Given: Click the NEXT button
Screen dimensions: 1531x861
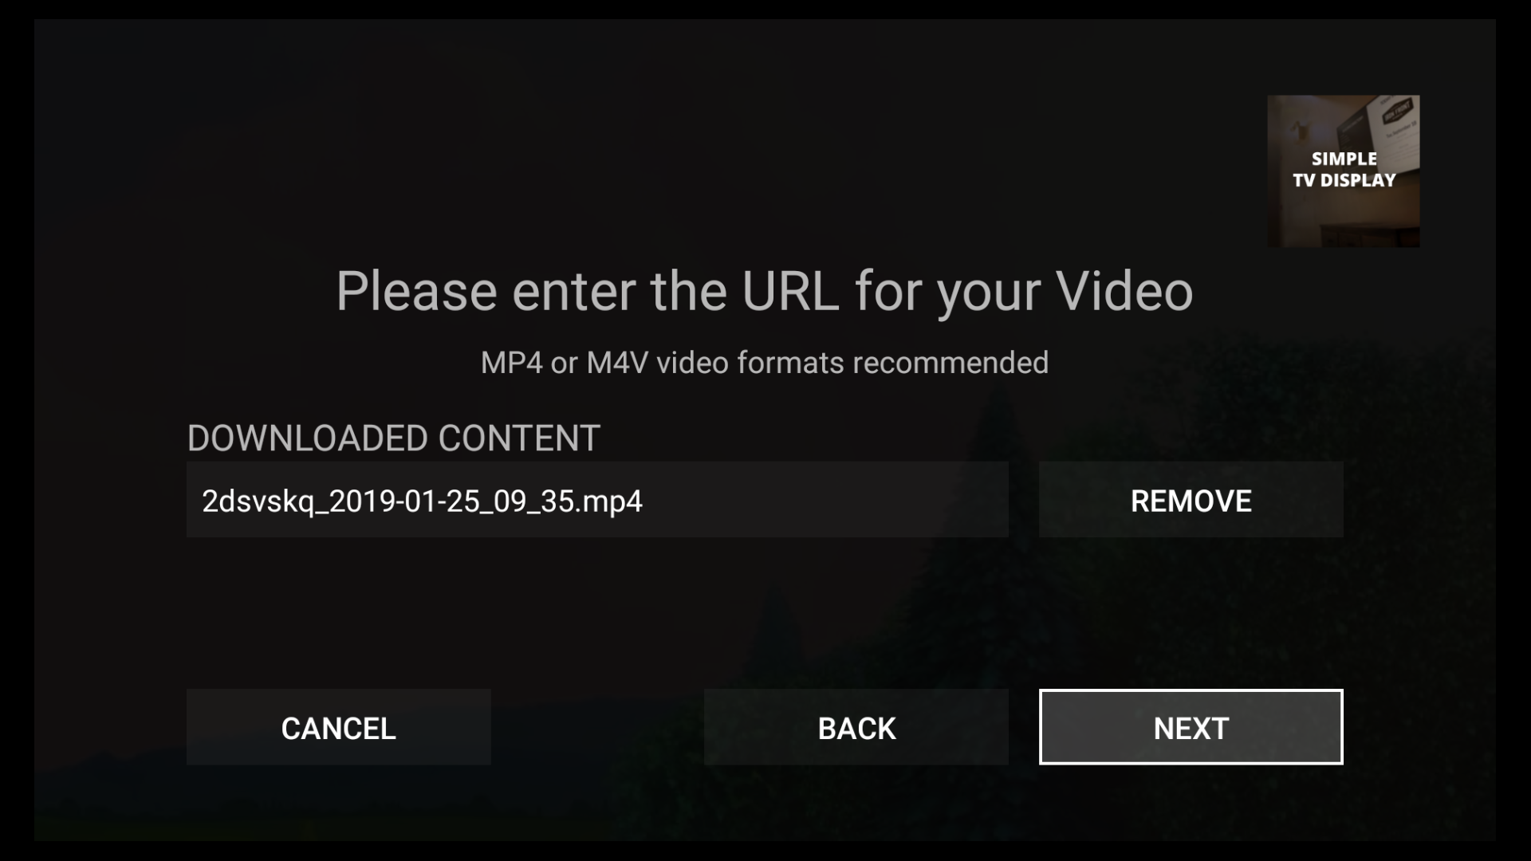Looking at the screenshot, I should [1191, 727].
